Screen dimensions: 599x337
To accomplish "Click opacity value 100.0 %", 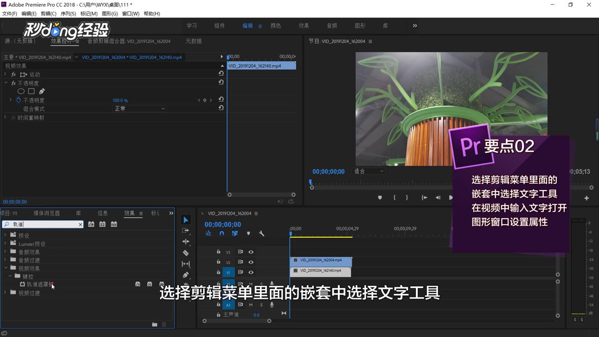I will [120, 100].
